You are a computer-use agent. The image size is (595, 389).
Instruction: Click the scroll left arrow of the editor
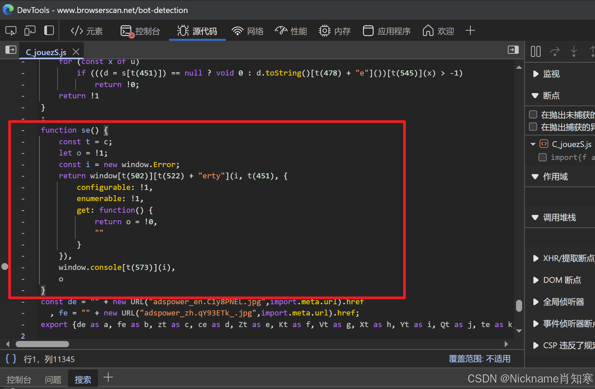(x=8, y=344)
